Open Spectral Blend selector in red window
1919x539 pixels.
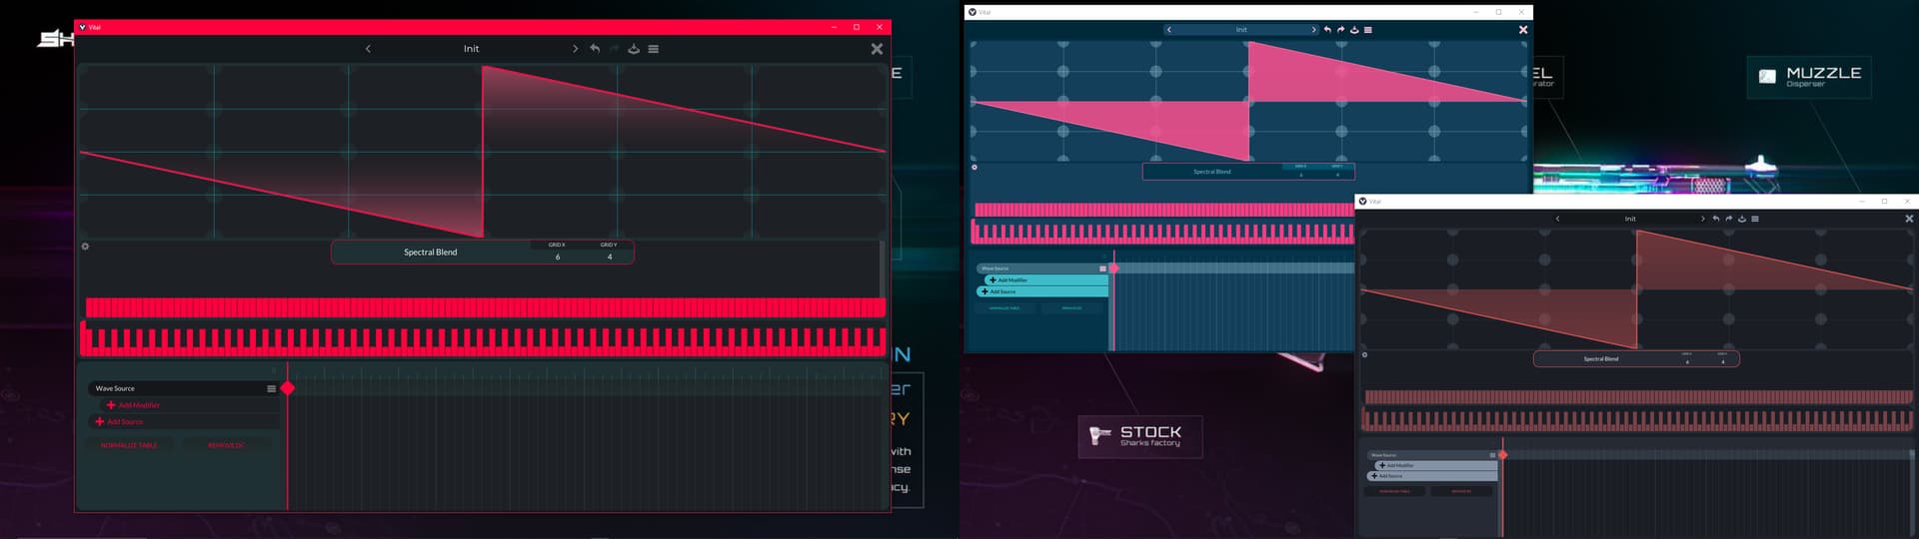pos(431,253)
